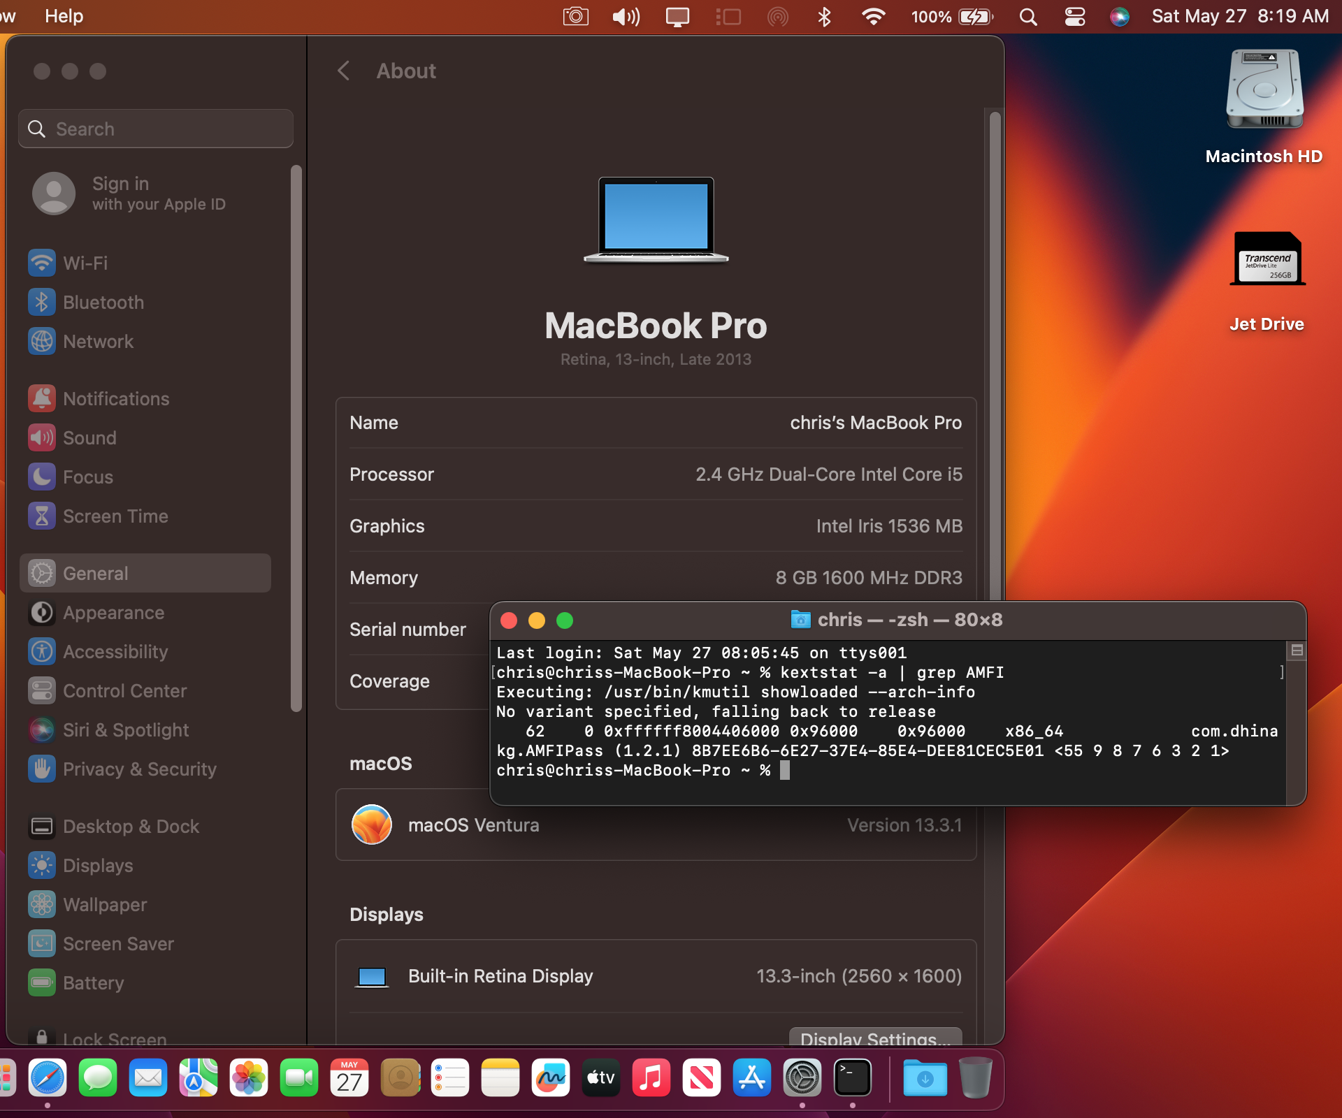1342x1118 pixels.
Task: Open the Bluetooth menu bar icon
Action: click(824, 16)
